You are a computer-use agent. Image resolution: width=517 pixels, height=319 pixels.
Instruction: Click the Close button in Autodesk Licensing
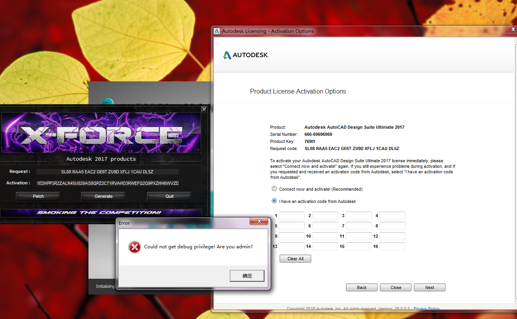pyautogui.click(x=396, y=287)
